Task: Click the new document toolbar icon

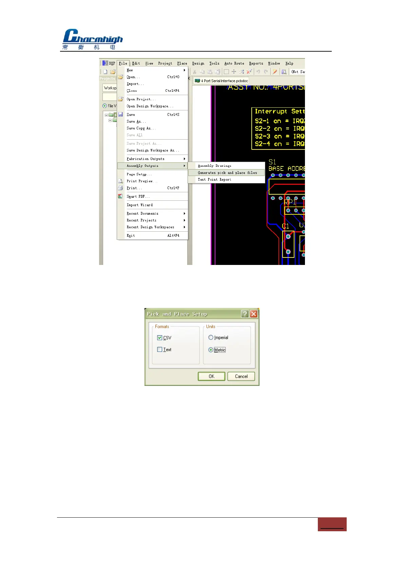Action: [105, 72]
